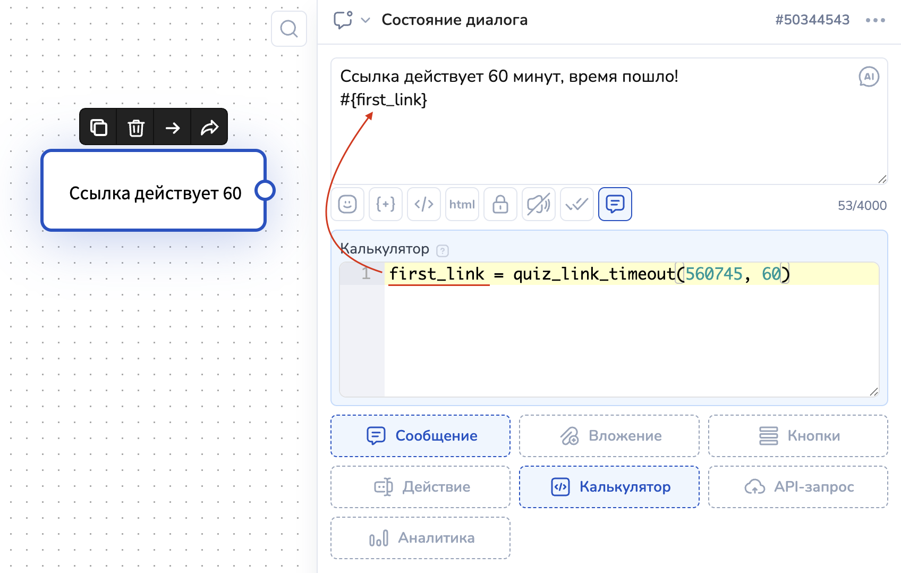
Task: Click the block's output connector circle
Action: click(x=265, y=190)
